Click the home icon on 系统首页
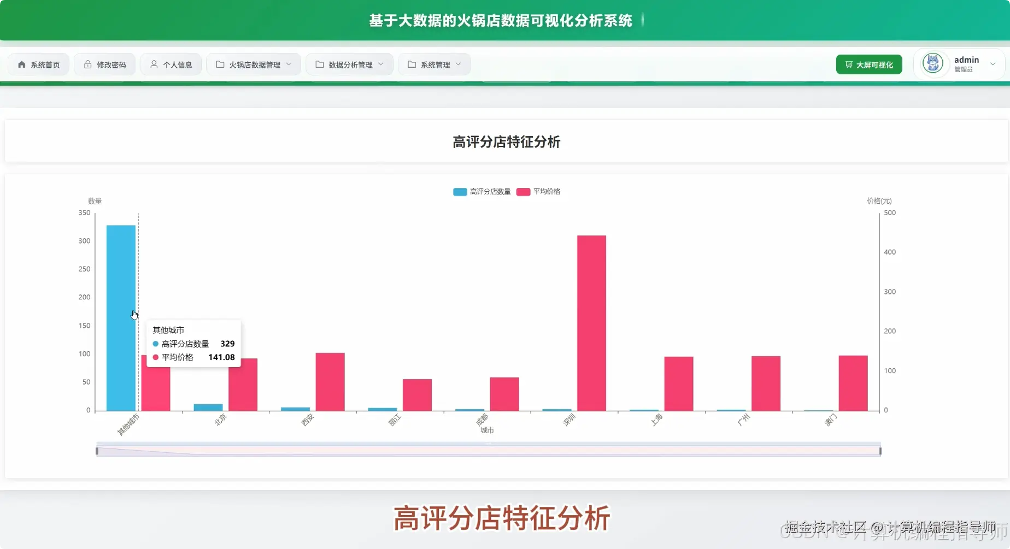The width and height of the screenshot is (1010, 549). point(21,64)
